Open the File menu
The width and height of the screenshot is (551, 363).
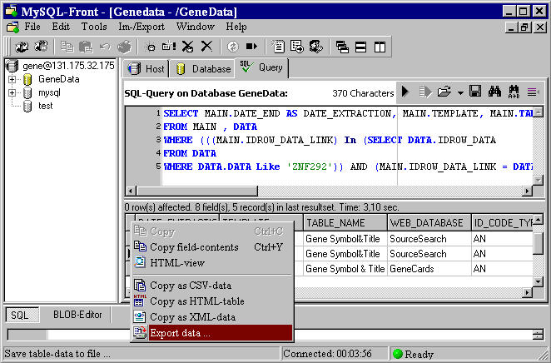coord(32,27)
